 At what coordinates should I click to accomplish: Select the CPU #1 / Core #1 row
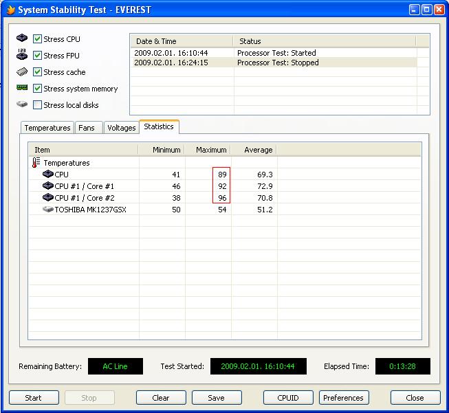click(x=225, y=186)
